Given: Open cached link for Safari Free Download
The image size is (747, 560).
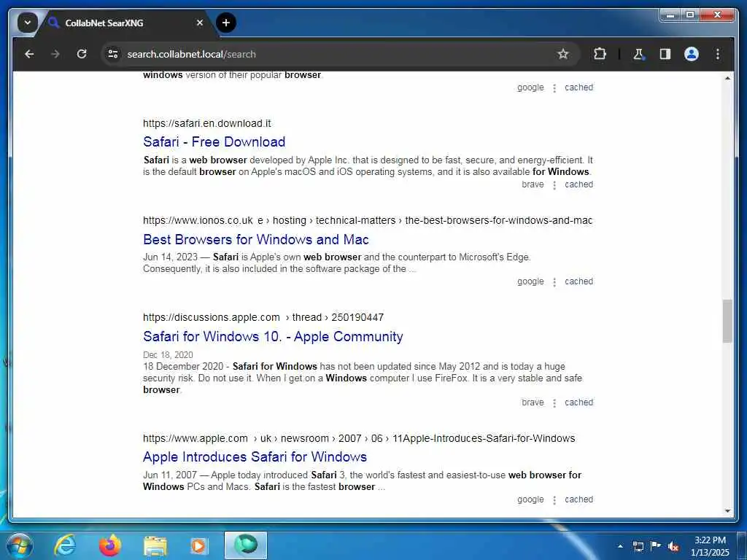Looking at the screenshot, I should tap(578, 184).
